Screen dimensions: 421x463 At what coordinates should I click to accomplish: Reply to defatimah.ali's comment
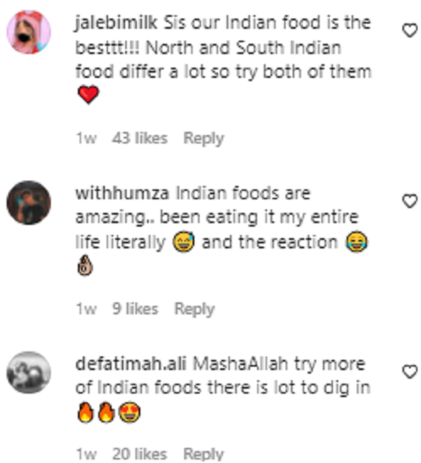[204, 454]
